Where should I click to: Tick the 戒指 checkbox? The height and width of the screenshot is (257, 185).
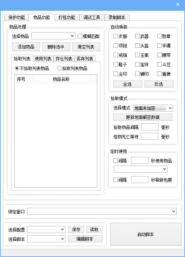point(116,55)
